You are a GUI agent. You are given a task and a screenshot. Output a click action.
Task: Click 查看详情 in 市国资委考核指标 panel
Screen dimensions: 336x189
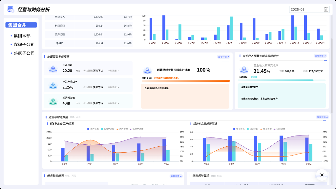223,57
